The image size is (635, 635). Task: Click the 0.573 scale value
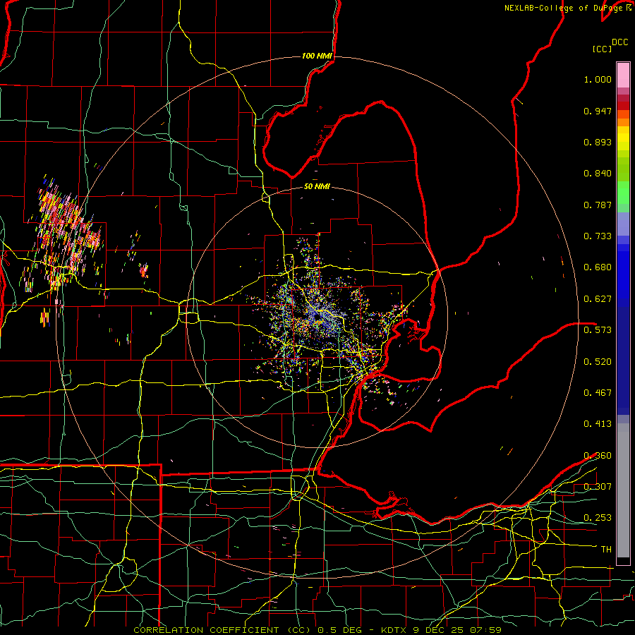[598, 330]
